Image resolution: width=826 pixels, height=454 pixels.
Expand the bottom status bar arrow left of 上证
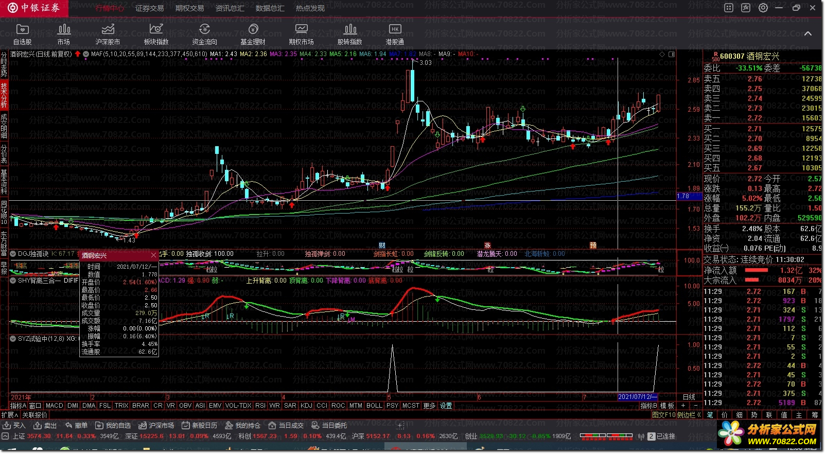point(5,436)
